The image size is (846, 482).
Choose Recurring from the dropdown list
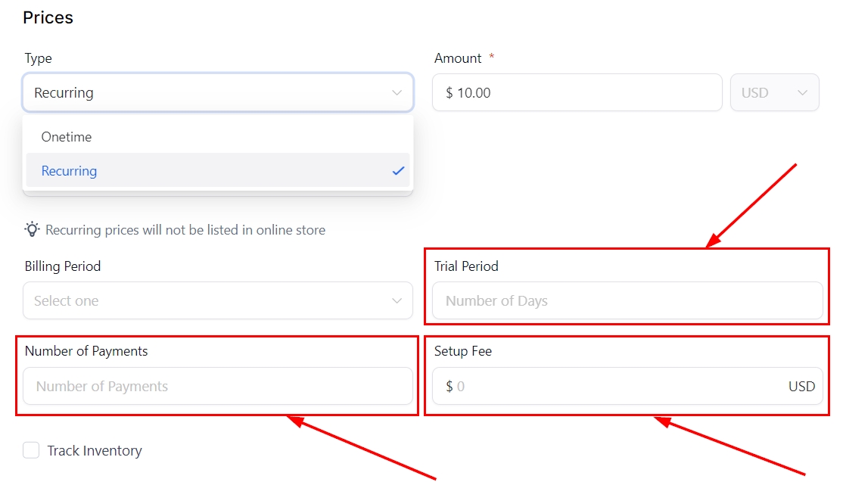point(70,171)
